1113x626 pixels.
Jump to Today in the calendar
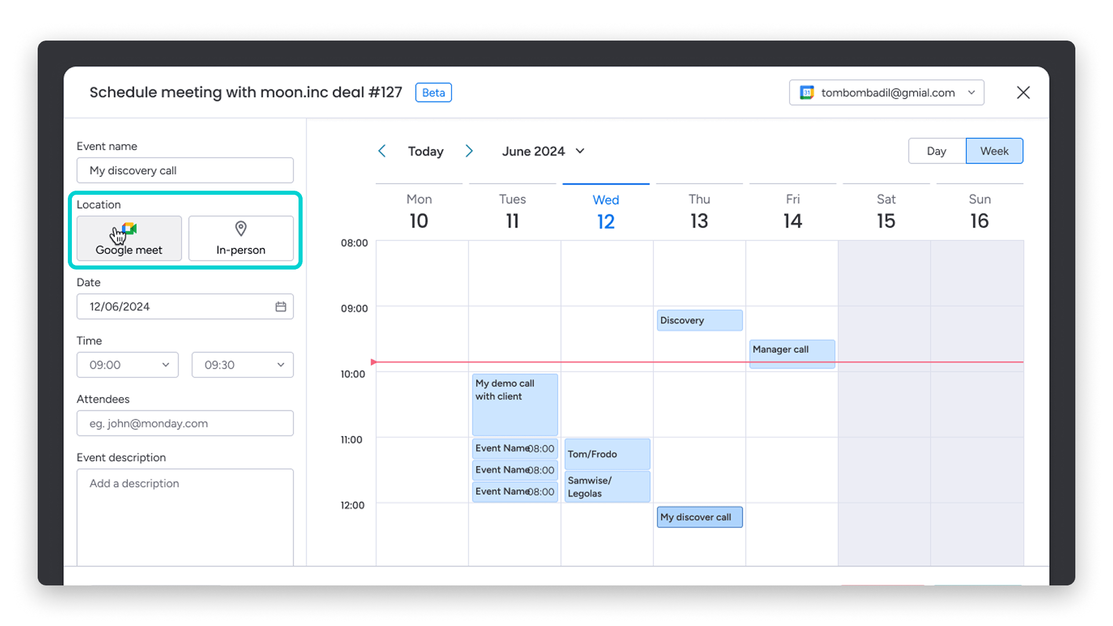click(x=425, y=151)
